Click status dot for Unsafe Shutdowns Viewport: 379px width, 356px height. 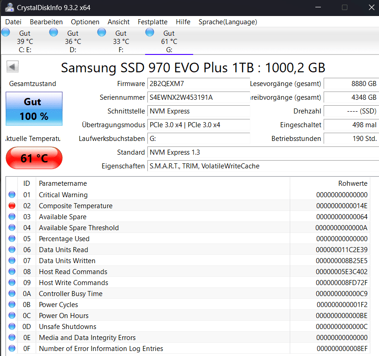pos(12,327)
